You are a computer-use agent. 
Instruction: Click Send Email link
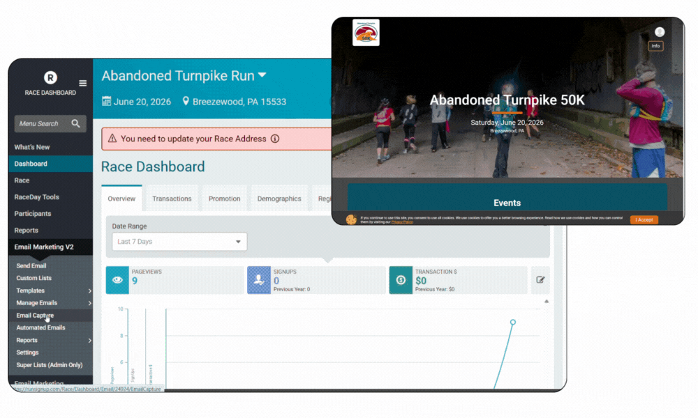(x=31, y=265)
